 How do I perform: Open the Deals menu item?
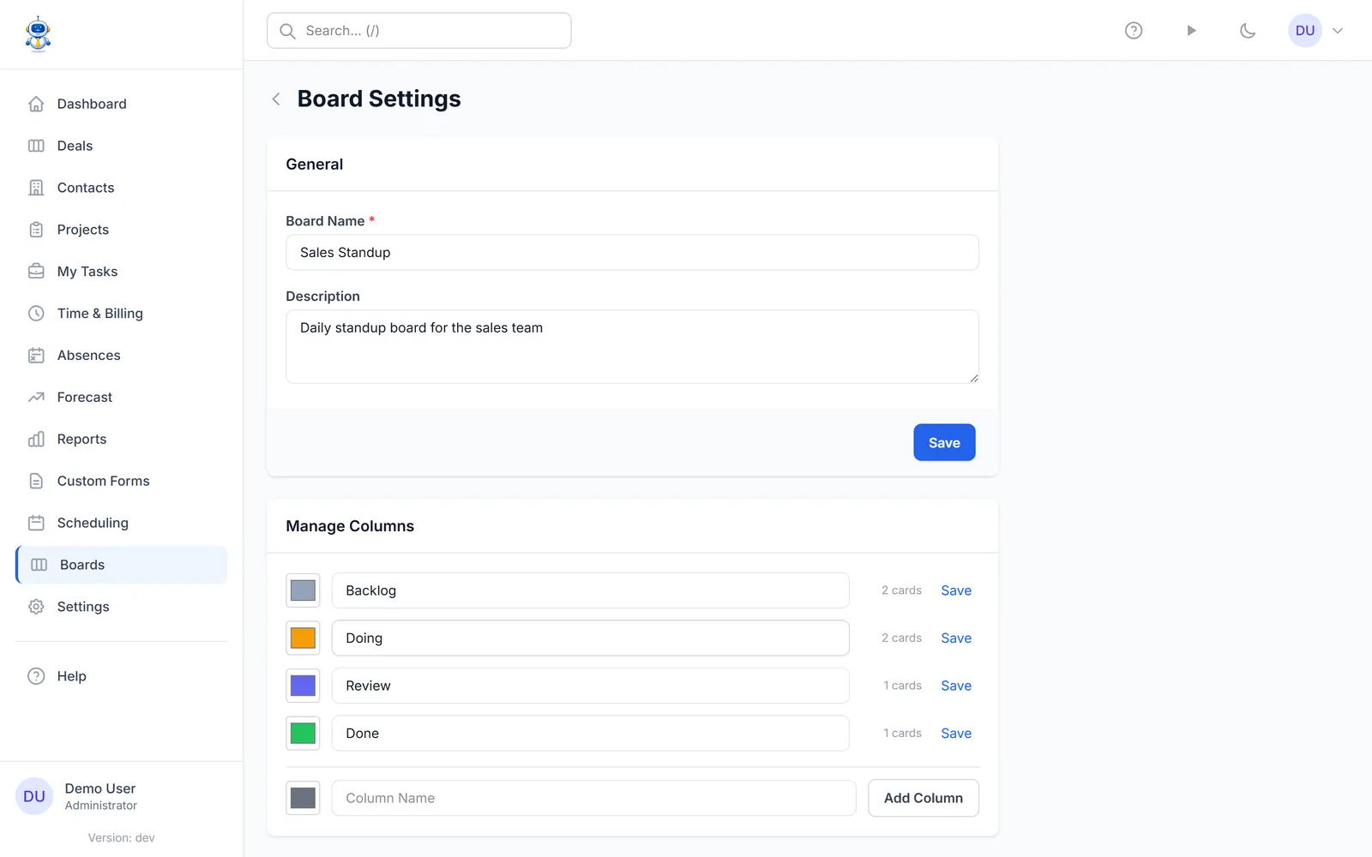[122, 146]
